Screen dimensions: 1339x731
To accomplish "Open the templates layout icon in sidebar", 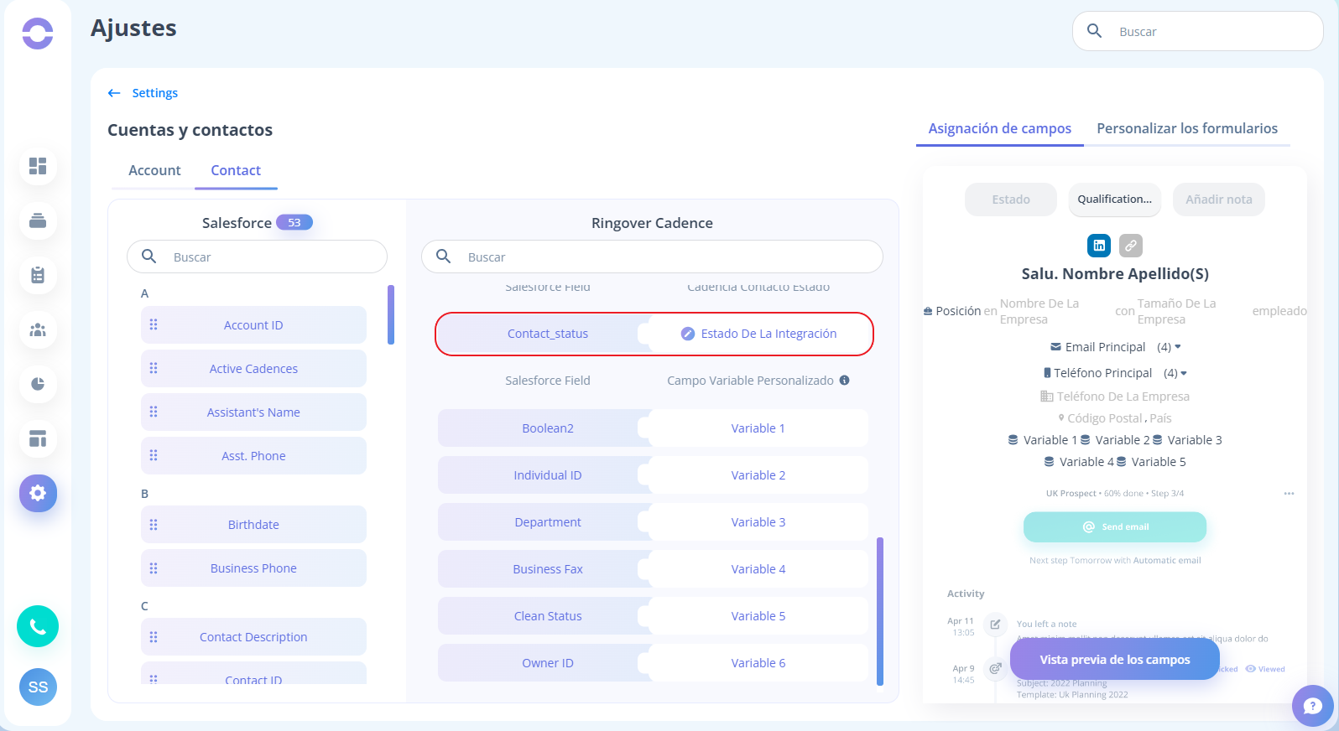I will coord(38,438).
